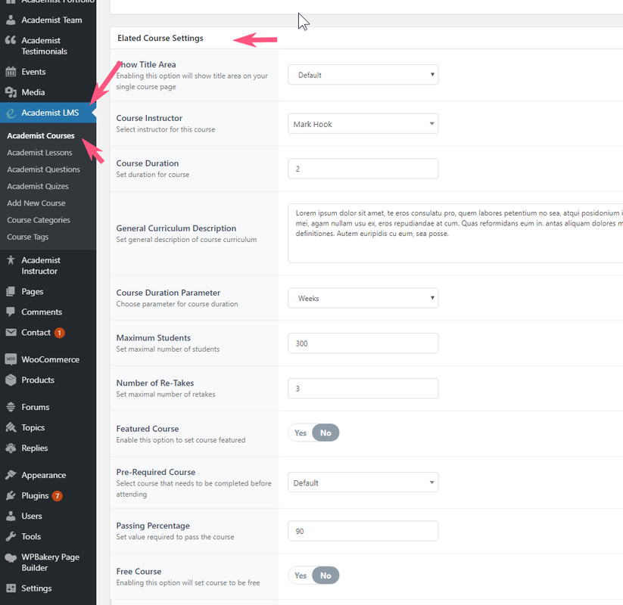The width and height of the screenshot is (623, 605).
Task: Set Free Course toggle to Yes
Action: (x=301, y=576)
